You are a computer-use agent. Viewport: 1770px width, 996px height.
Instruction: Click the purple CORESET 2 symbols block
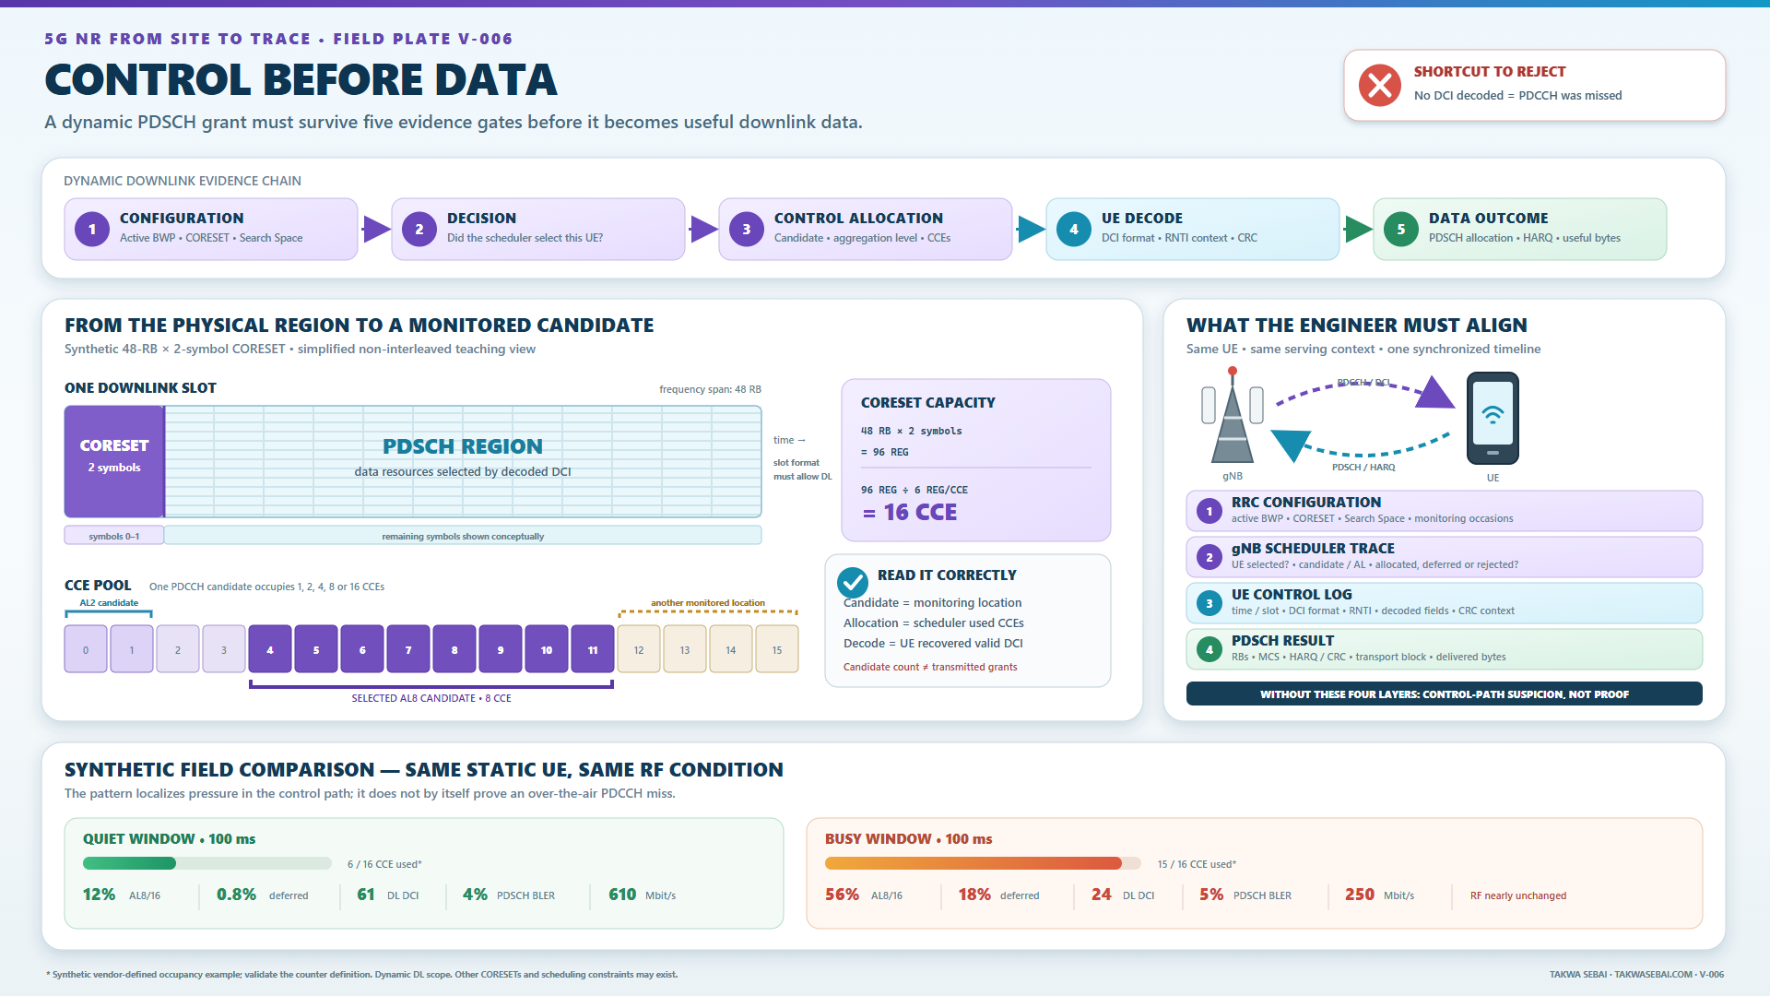coord(114,461)
